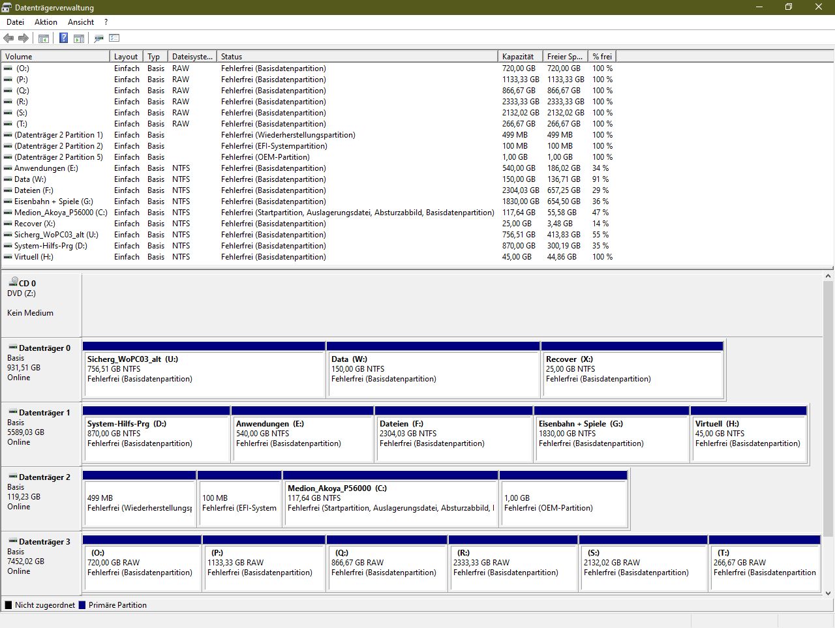Select the 499 MB recovery partition block

pyautogui.click(x=140, y=498)
